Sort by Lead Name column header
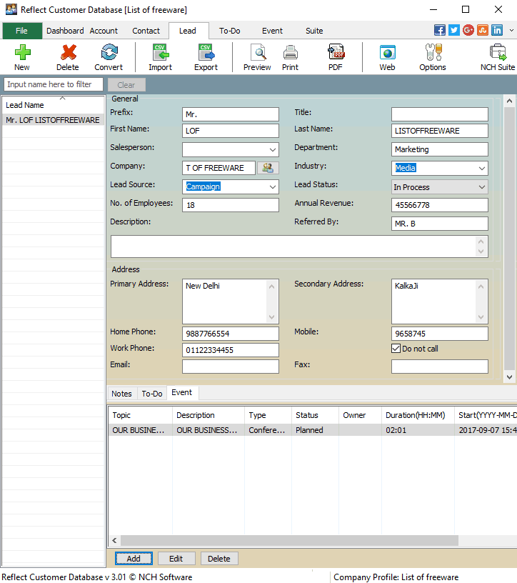 [x=53, y=105]
